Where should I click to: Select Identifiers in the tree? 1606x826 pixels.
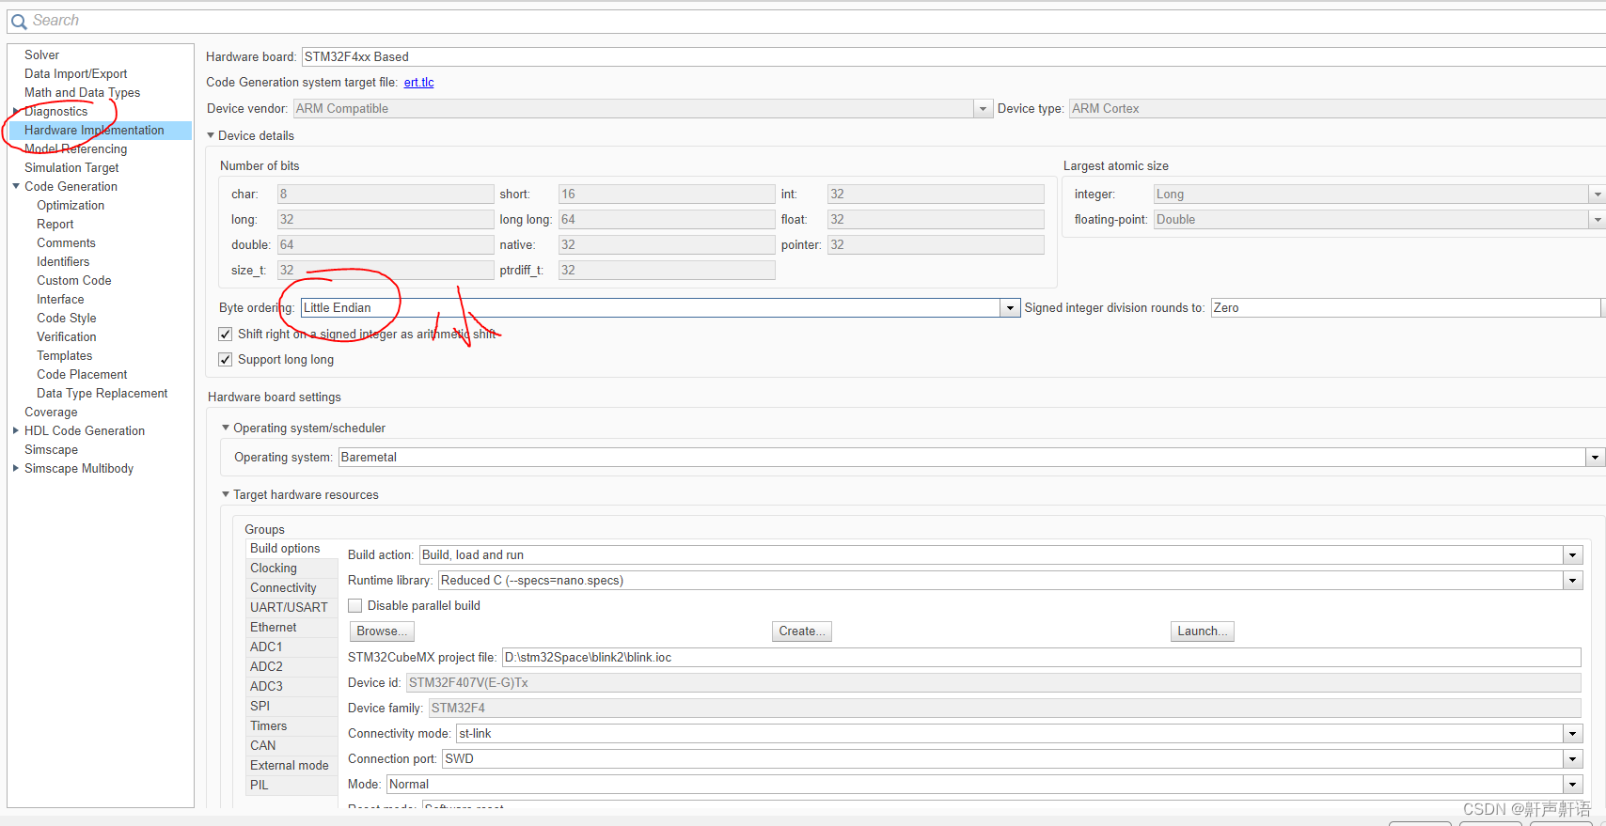[x=63, y=261]
